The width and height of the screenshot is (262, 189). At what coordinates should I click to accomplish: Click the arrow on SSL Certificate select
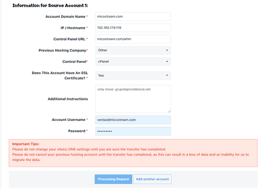click(167, 75)
